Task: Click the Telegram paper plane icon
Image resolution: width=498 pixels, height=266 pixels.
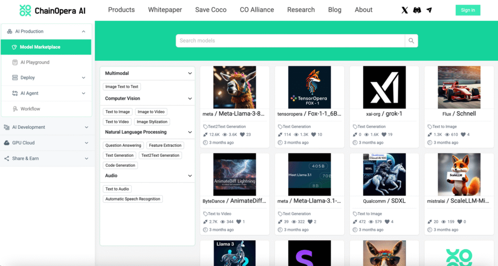Action: click(429, 10)
